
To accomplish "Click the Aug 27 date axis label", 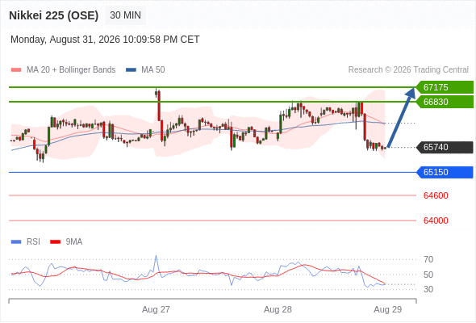I will [x=156, y=309].
